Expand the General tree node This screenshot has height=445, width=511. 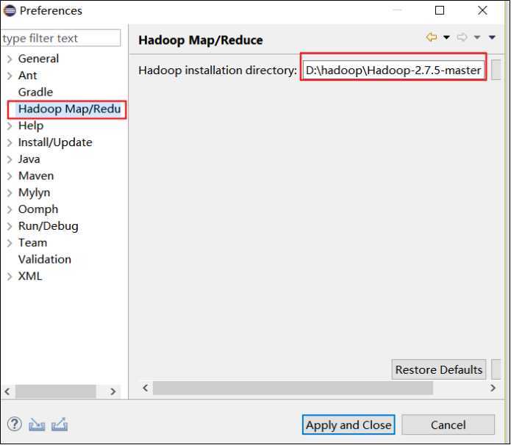[x=10, y=59]
